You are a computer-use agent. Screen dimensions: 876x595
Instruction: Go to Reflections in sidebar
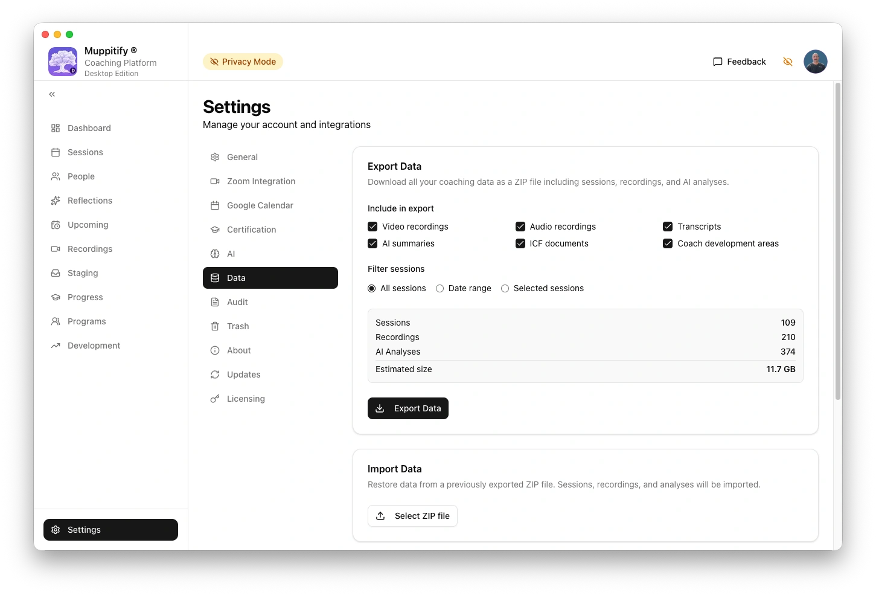(89, 201)
